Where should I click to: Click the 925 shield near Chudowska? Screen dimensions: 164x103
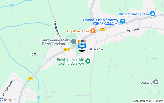point(67,49)
